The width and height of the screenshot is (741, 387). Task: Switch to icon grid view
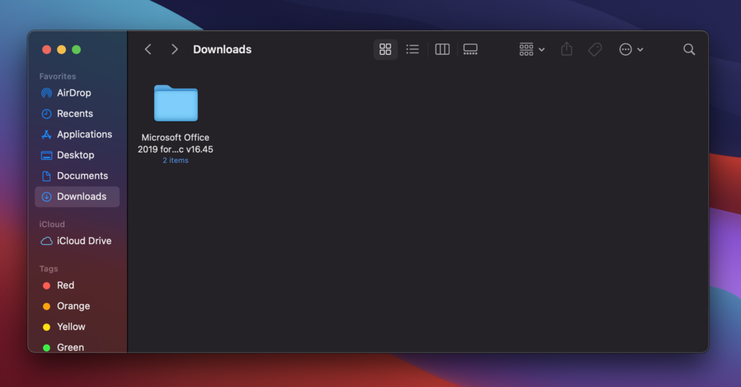click(x=385, y=50)
